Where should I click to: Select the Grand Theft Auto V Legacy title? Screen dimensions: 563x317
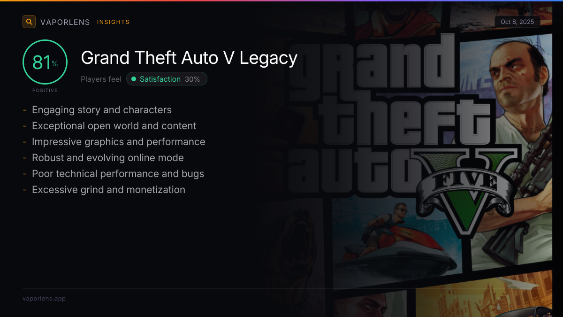point(189,58)
